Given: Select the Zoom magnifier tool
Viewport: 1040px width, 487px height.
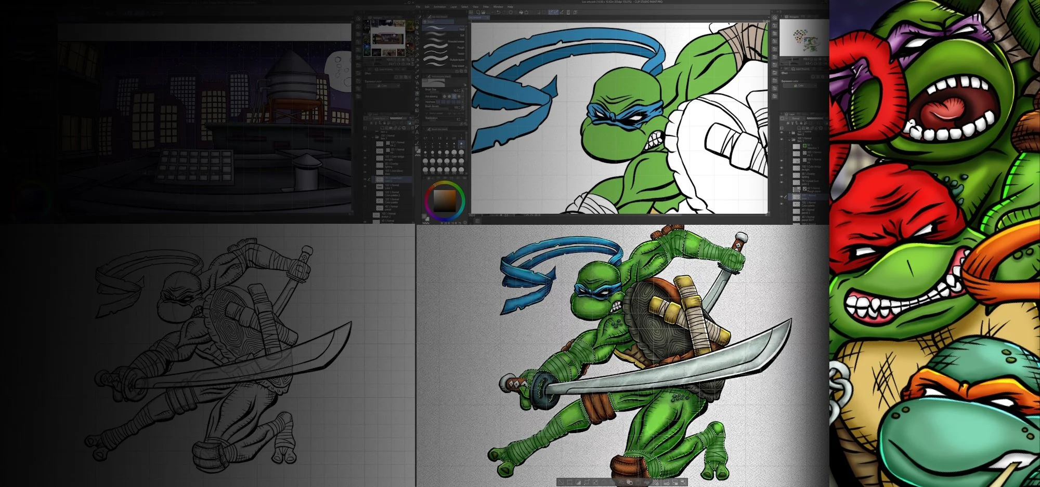Looking at the screenshot, I should [x=417, y=22].
